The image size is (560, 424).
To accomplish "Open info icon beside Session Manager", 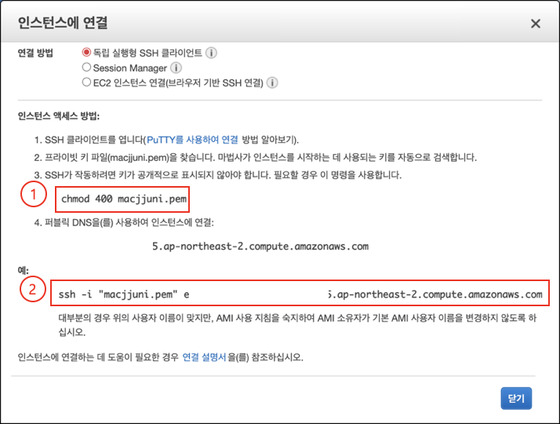I will pyautogui.click(x=176, y=68).
